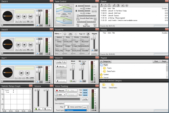
Task: Trigger the Handgun sound effect
Action: [68, 48]
